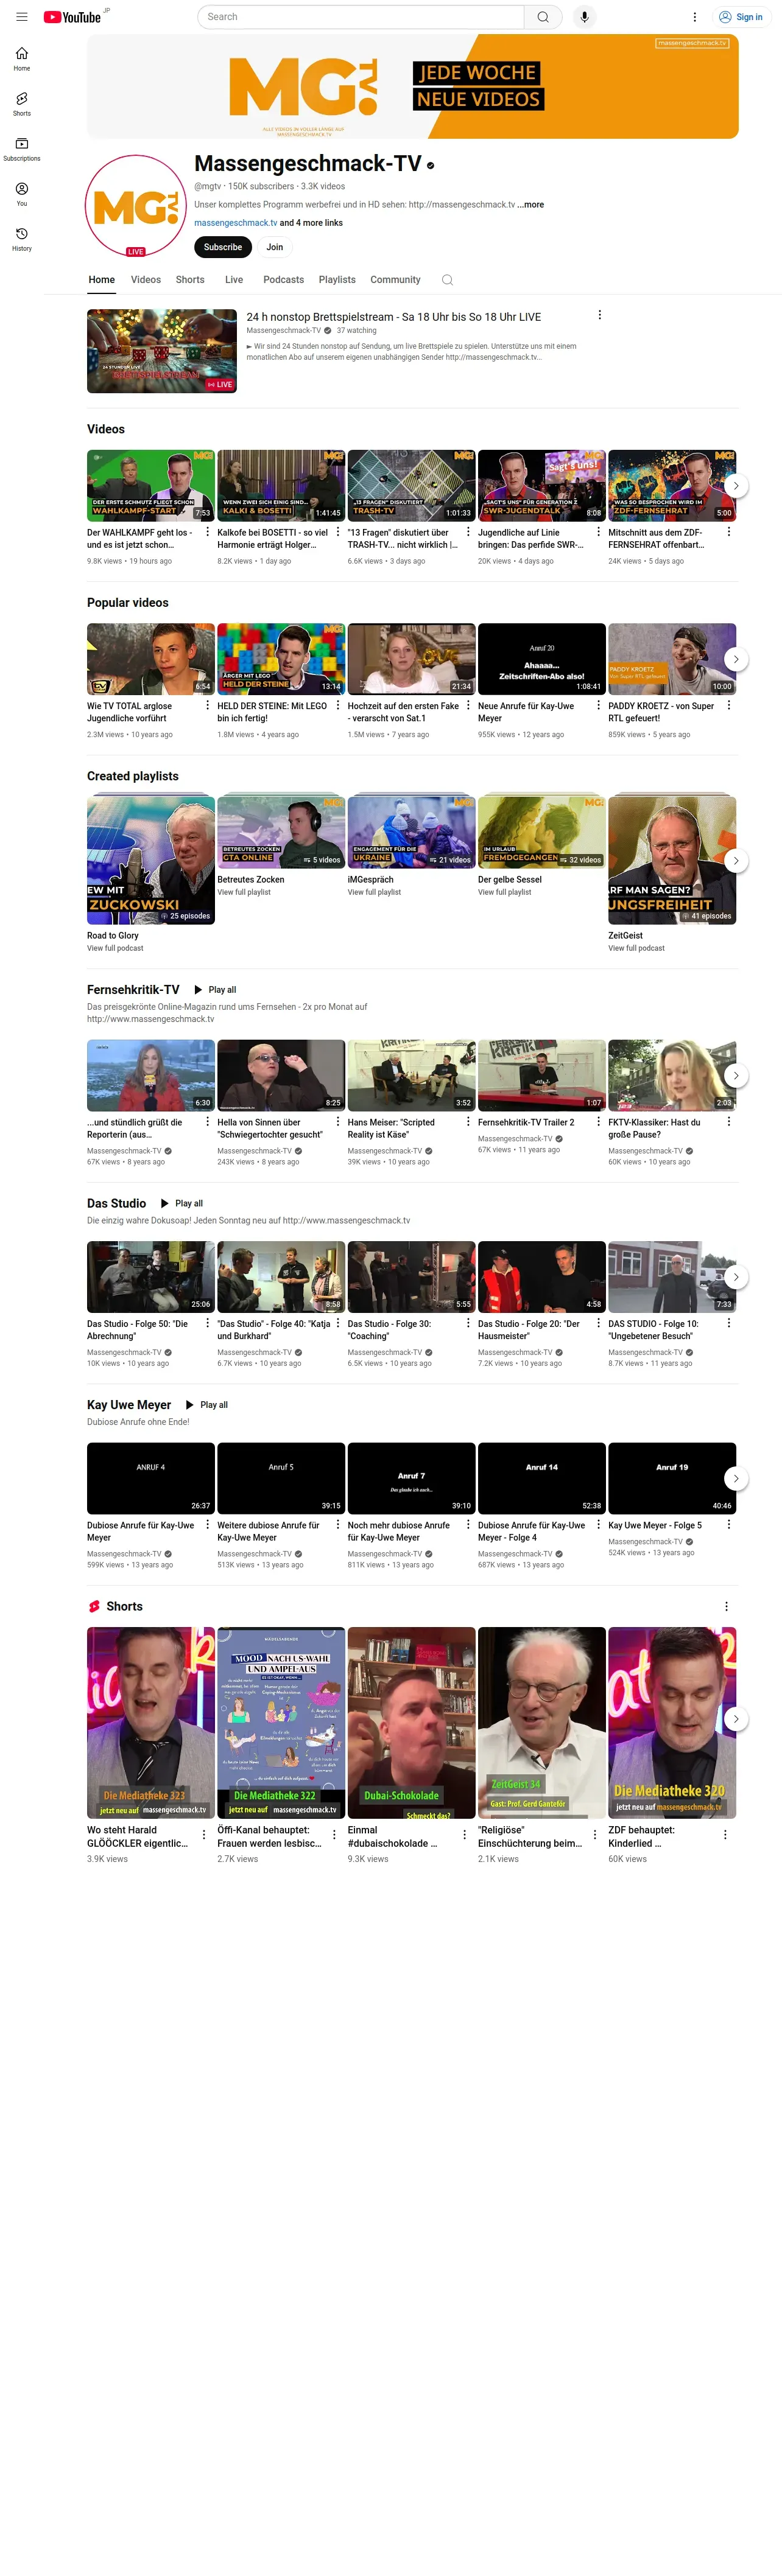
Task: Go to Home in the sidebar
Action: coord(22,59)
